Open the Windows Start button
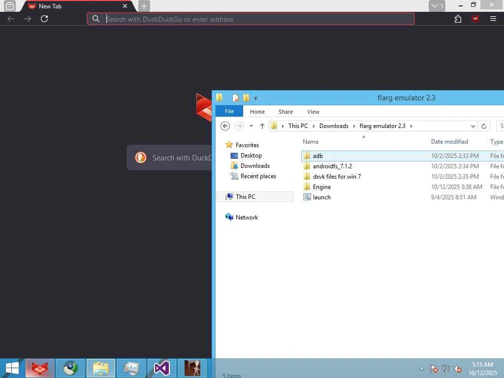This screenshot has width=504, height=378. click(x=12, y=368)
